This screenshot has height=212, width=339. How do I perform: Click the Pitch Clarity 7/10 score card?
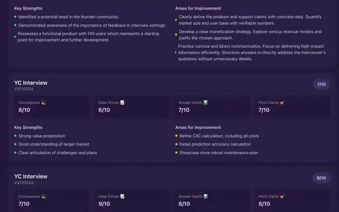pyautogui.click(x=292, y=106)
